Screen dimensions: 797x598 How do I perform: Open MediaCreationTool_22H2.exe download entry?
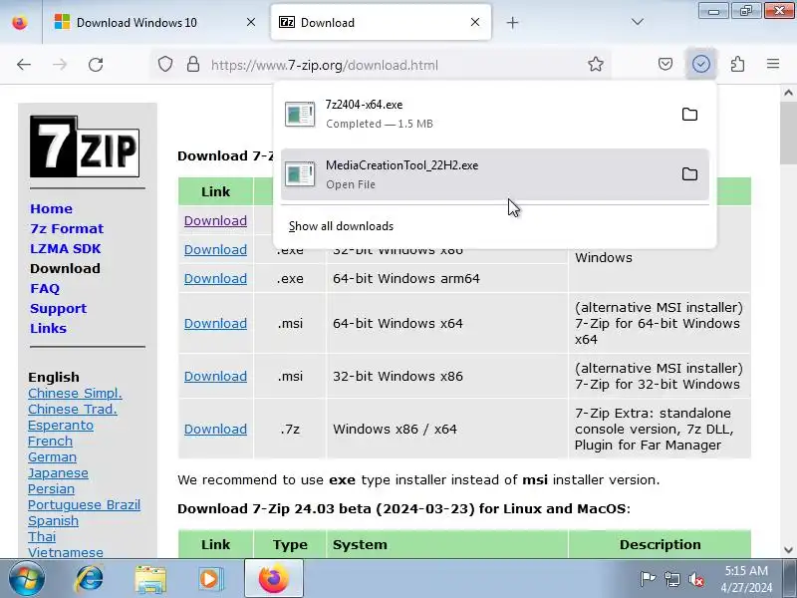pos(478,174)
